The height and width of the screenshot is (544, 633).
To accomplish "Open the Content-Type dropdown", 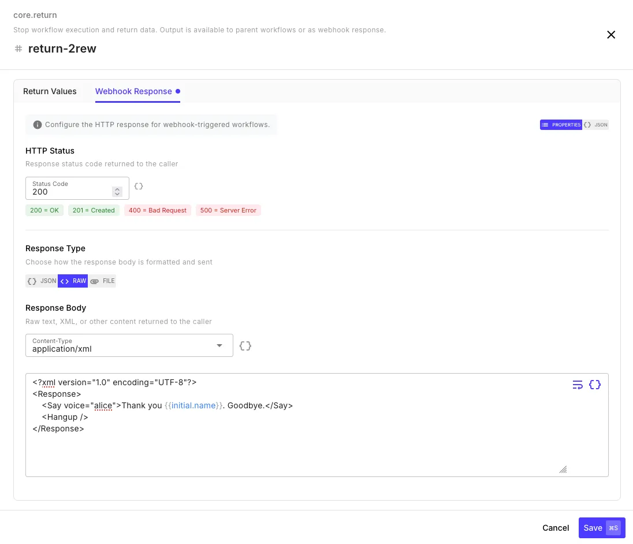I will point(219,345).
